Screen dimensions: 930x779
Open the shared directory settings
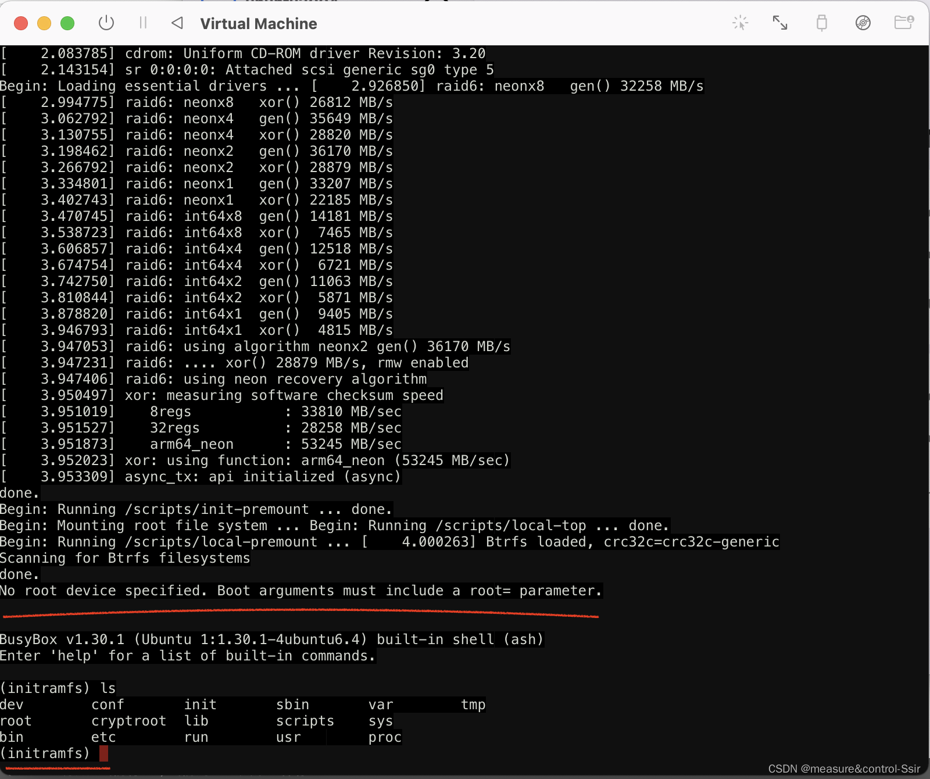(904, 22)
